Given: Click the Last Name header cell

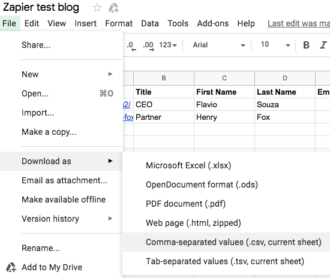Looking at the screenshot, I should point(285,92).
